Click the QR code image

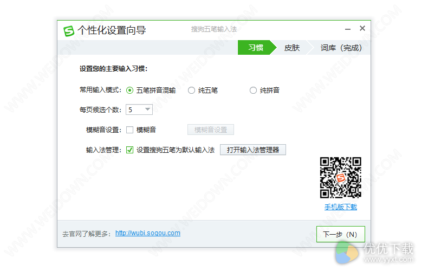pyautogui.click(x=341, y=178)
